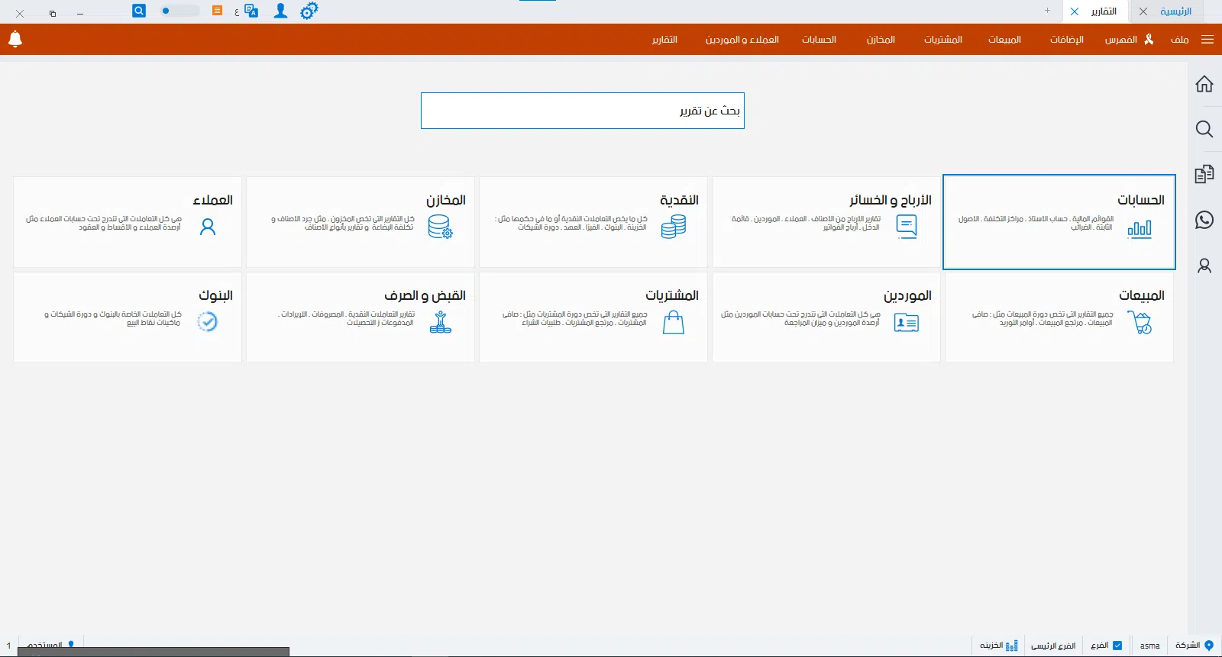1222x657 pixels.
Task: Go to home via sidebar house icon
Action: 1204,84
